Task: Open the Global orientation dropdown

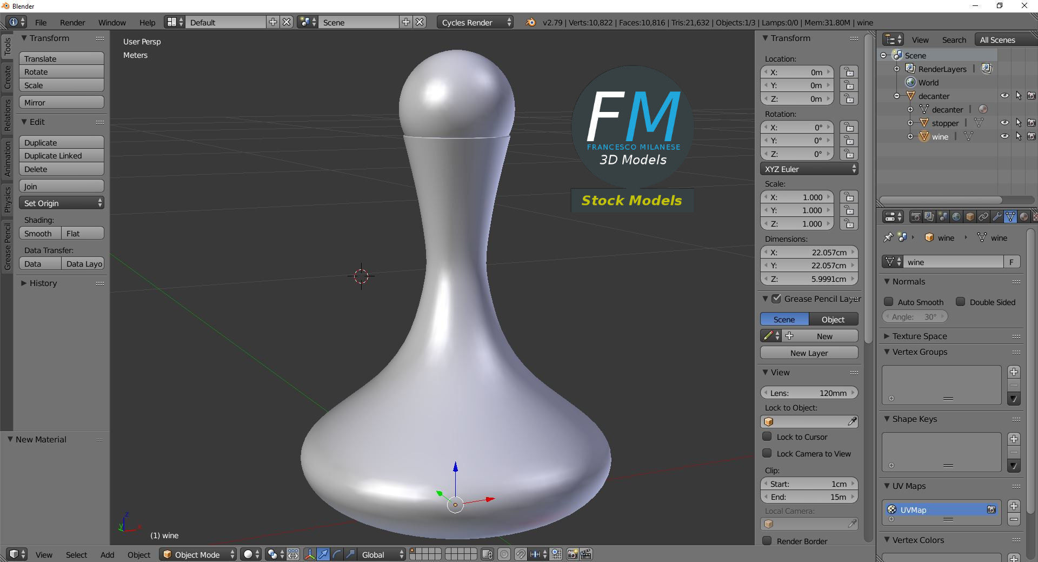Action: pos(382,554)
